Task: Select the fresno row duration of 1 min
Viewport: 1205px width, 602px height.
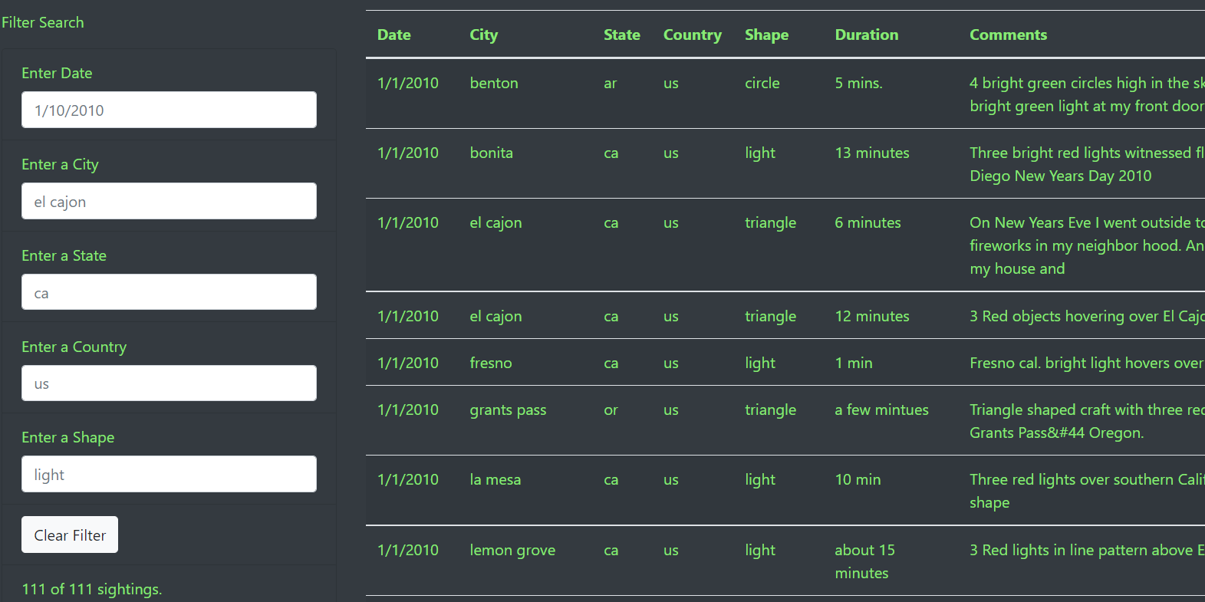Action: 853,363
